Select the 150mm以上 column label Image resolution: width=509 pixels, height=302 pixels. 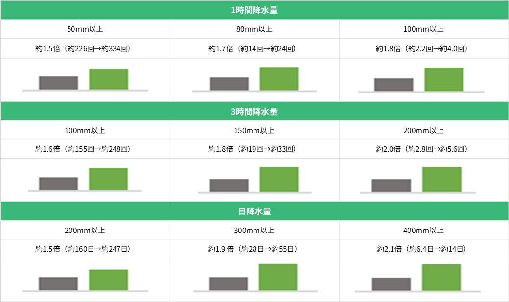tap(254, 131)
